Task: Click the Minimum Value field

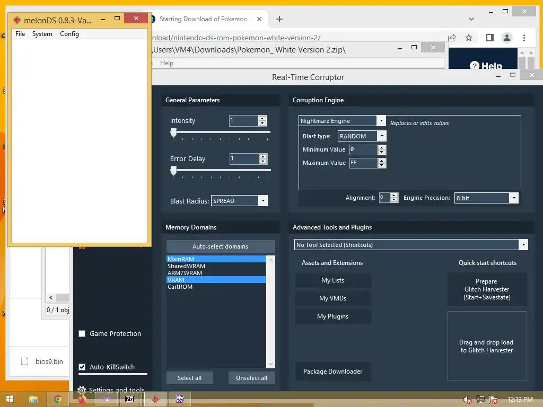Action: 363,149
